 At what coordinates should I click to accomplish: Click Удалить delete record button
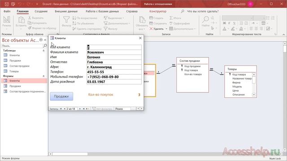(157, 29)
